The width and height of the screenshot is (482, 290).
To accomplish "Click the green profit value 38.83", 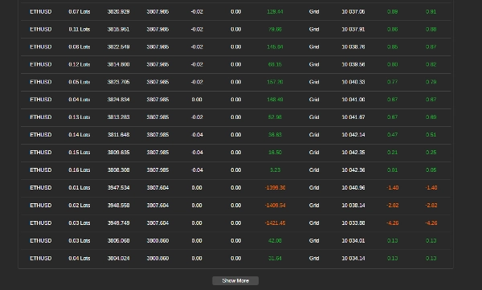I will coord(275,135).
